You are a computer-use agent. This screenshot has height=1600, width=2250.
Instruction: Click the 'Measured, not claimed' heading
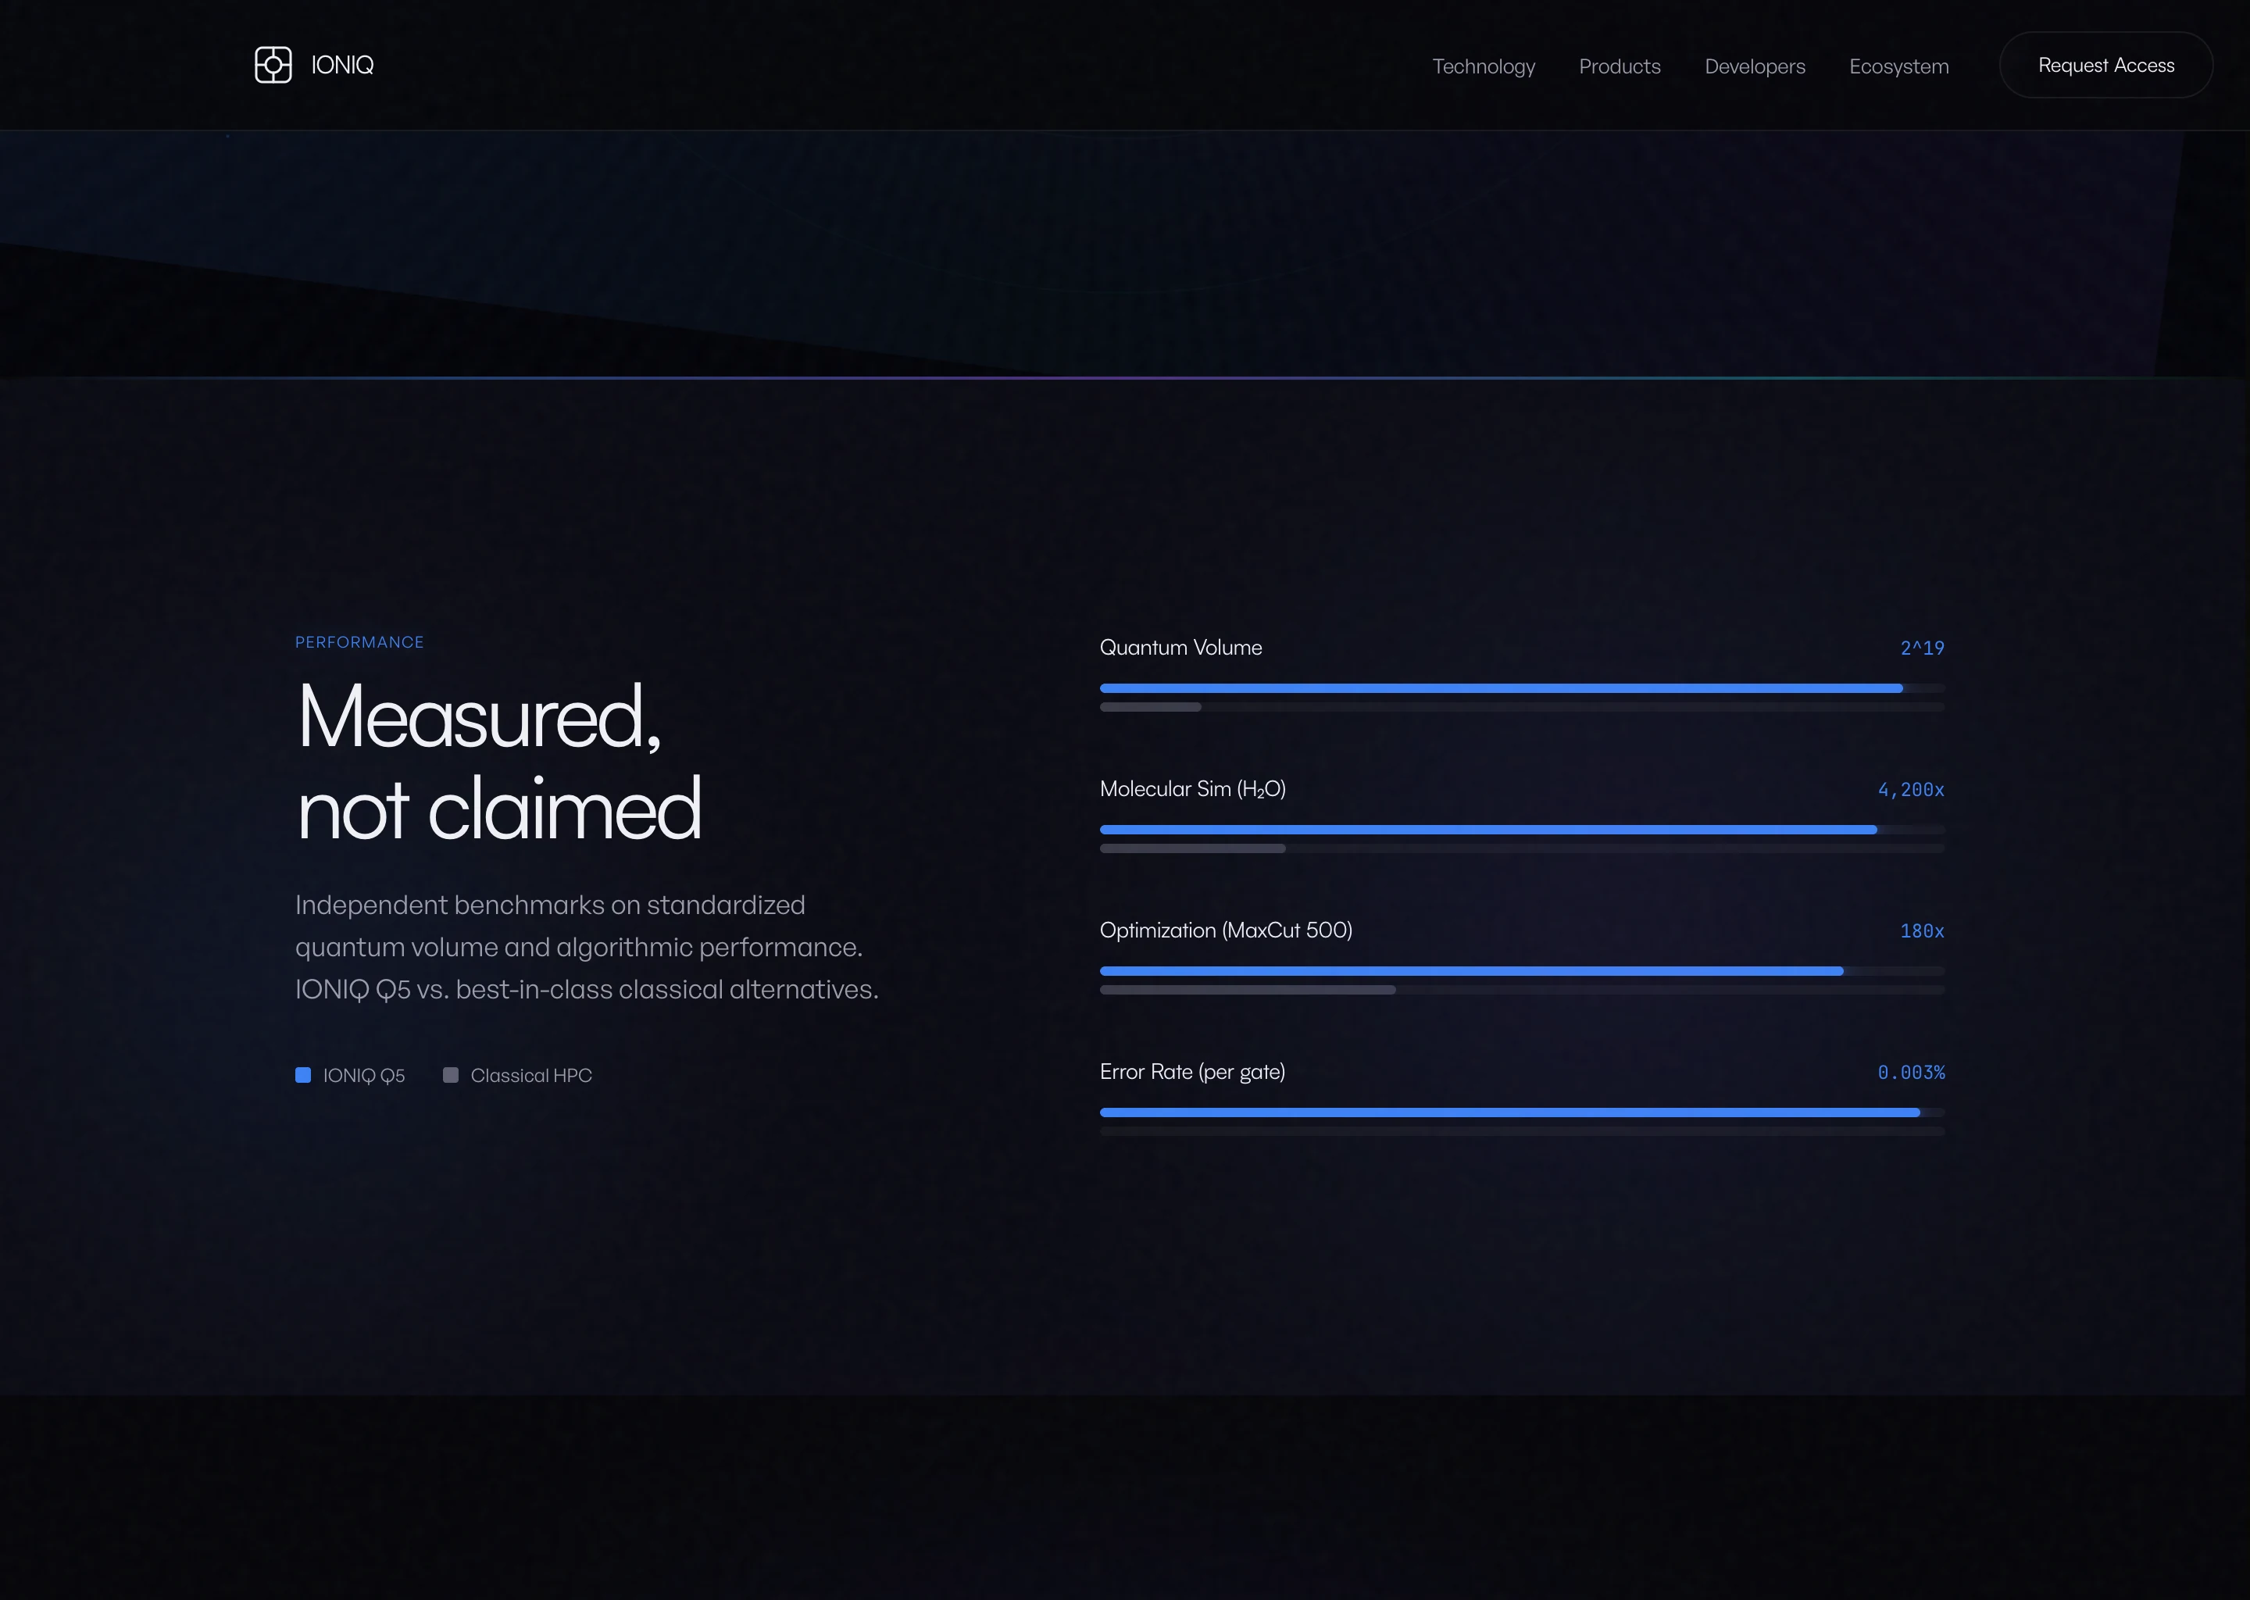pyautogui.click(x=499, y=762)
